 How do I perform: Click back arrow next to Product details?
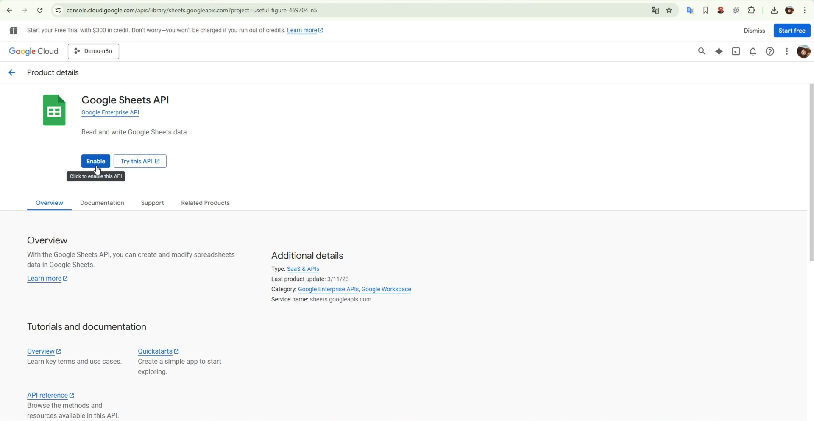12,72
